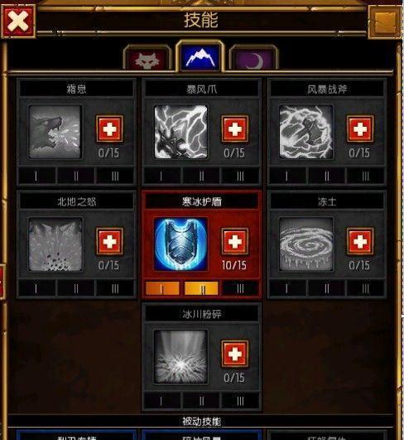This screenshot has width=404, height=440.
Task: Open the book icon at top right
Action: click(385, 21)
